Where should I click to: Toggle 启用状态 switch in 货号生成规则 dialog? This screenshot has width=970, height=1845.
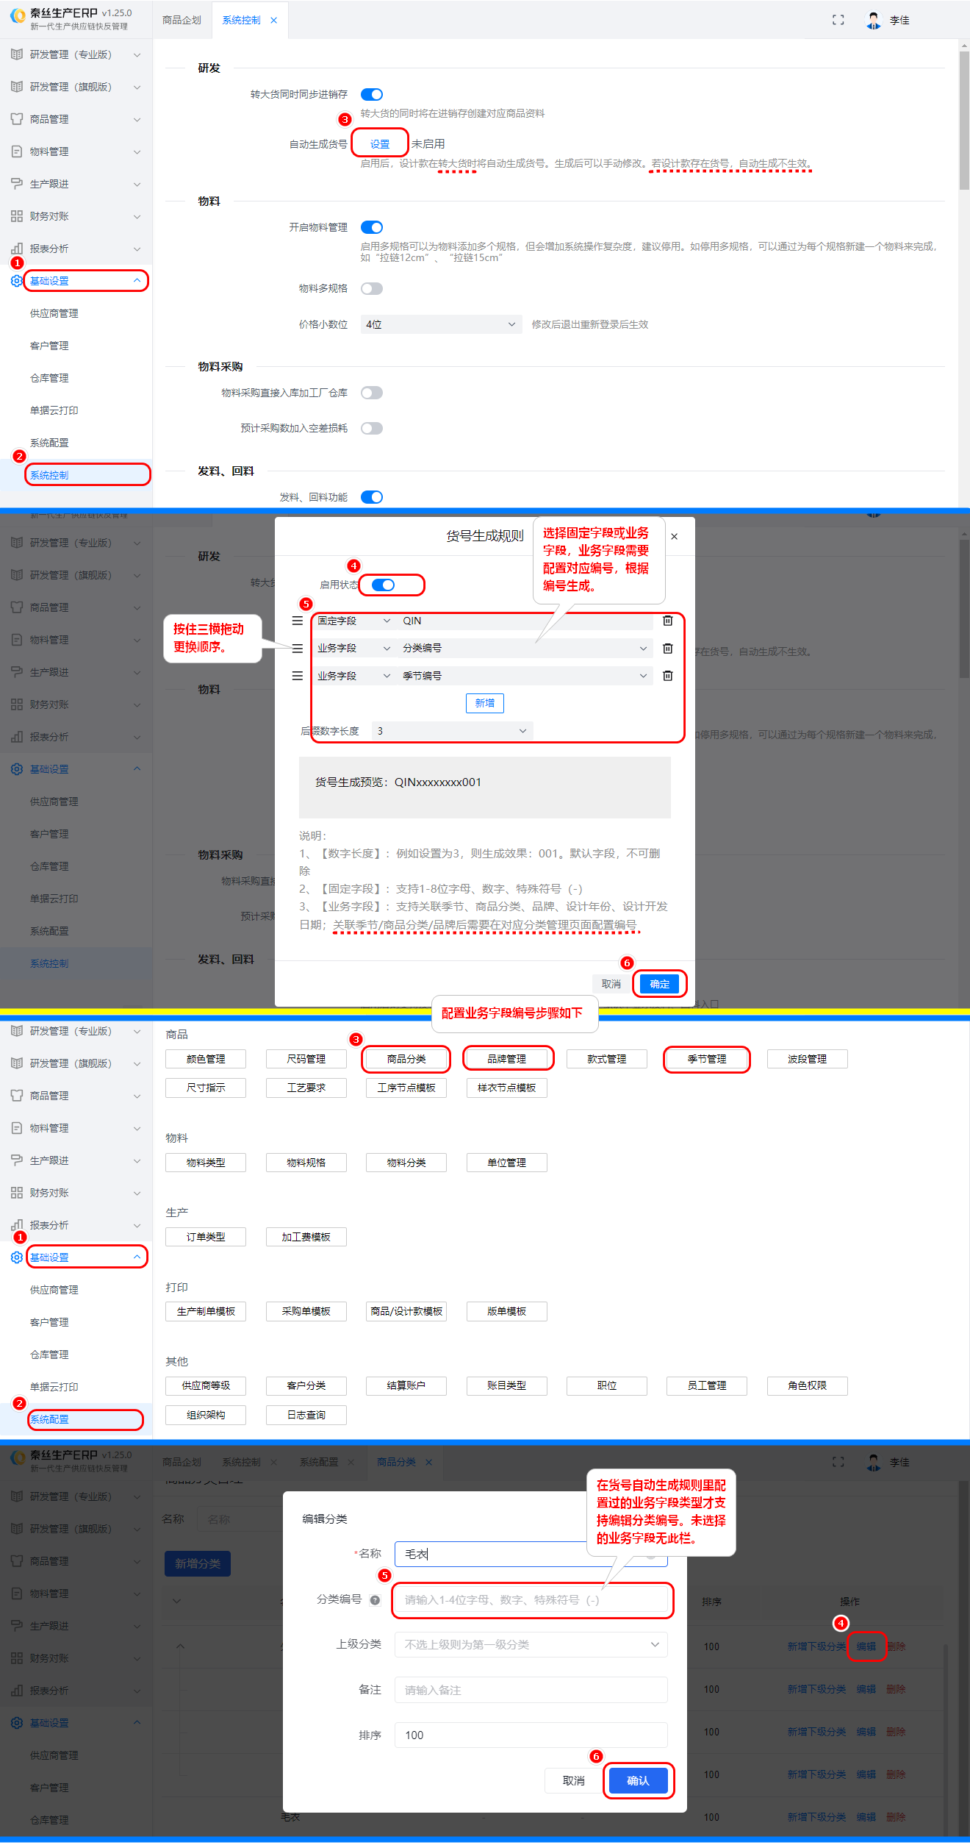coord(383,585)
